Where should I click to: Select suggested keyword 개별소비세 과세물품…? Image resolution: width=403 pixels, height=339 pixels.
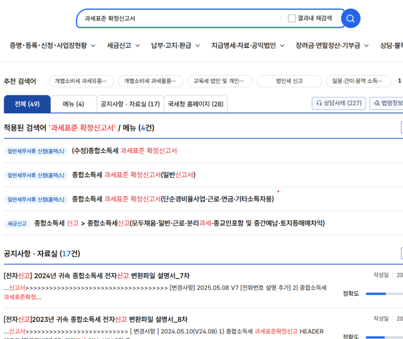coord(151,81)
